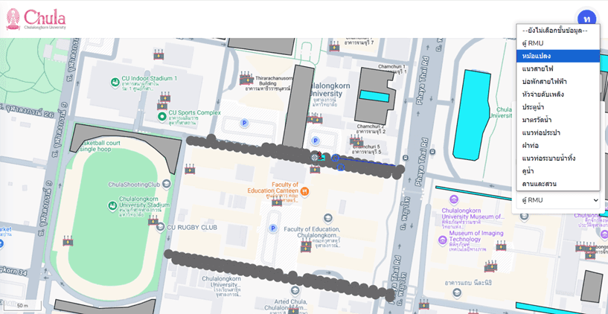
Task: Click the transformer icon inside the stadium track
Action: click(68, 241)
